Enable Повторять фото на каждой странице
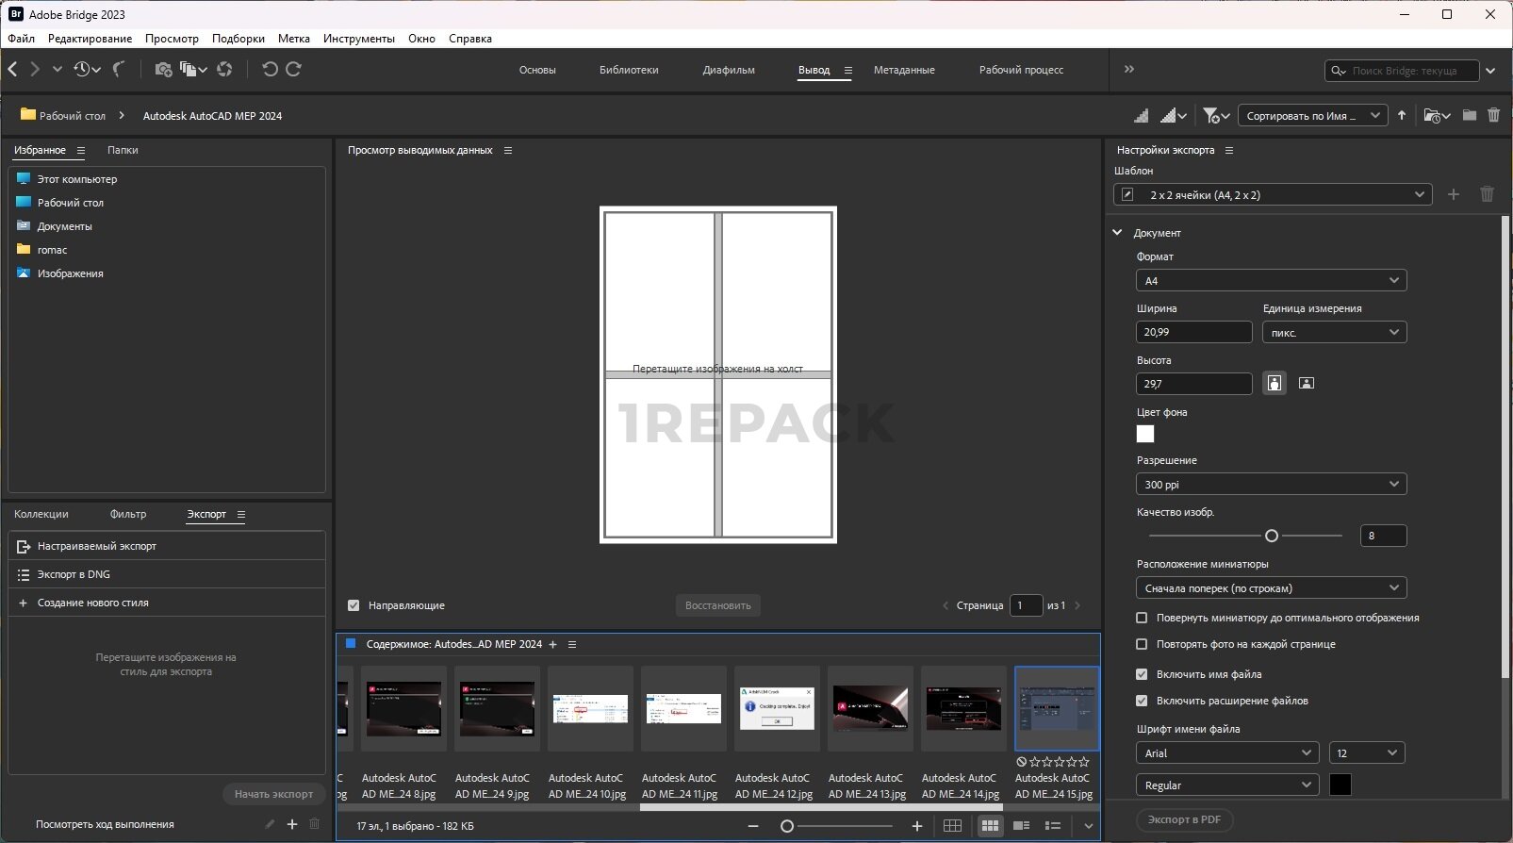This screenshot has height=843, width=1513. pos(1142,644)
